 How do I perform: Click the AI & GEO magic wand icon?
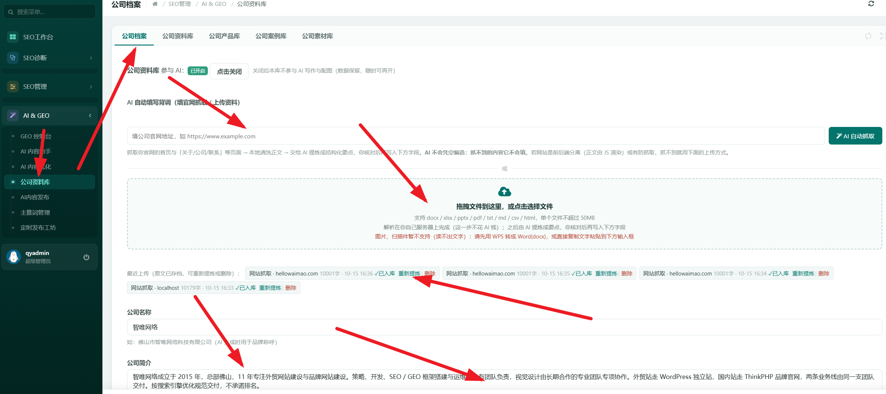point(13,116)
